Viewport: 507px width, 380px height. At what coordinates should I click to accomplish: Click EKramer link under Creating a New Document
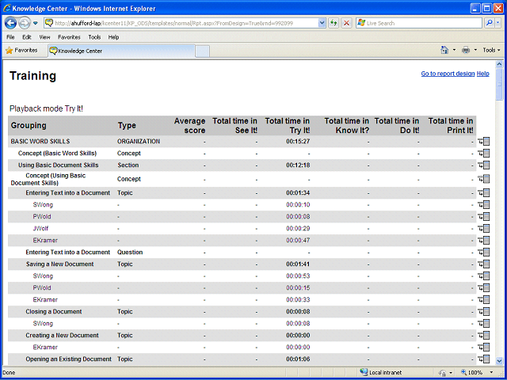point(45,347)
